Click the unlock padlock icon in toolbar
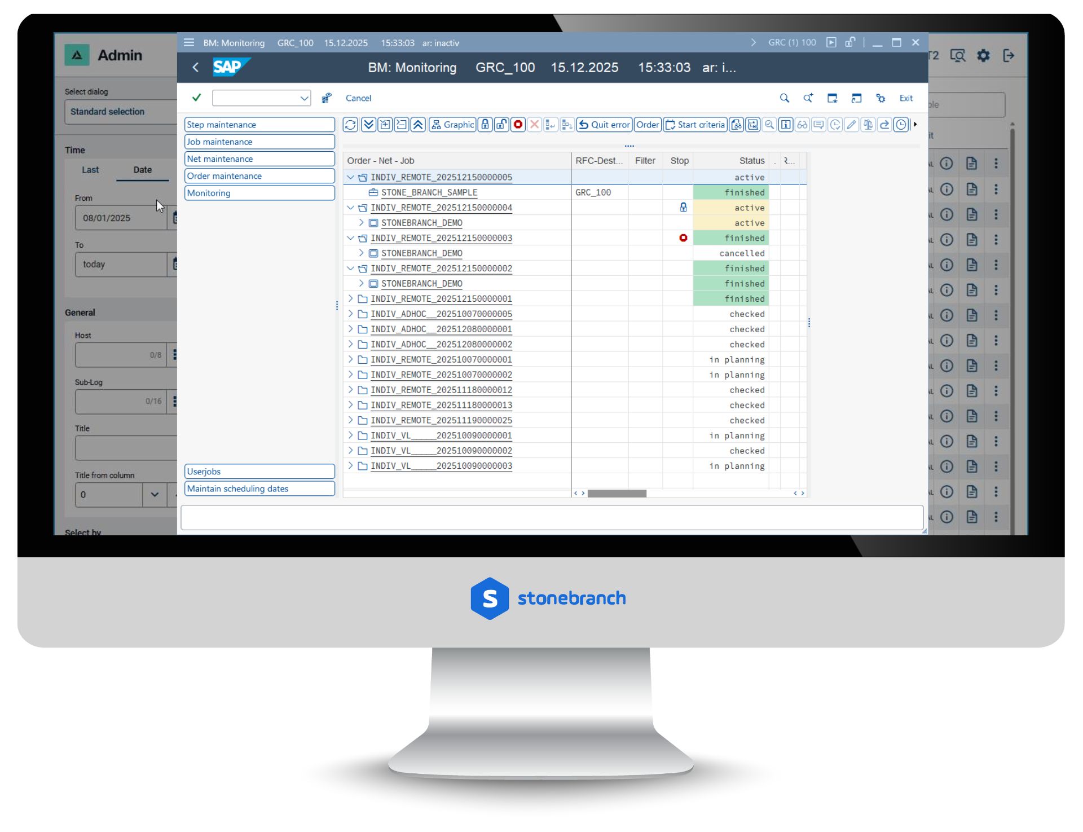Image resolution: width=1083 pixels, height=832 pixels. click(x=501, y=125)
